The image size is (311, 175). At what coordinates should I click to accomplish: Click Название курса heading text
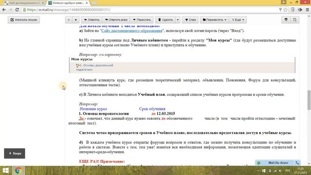(93, 109)
